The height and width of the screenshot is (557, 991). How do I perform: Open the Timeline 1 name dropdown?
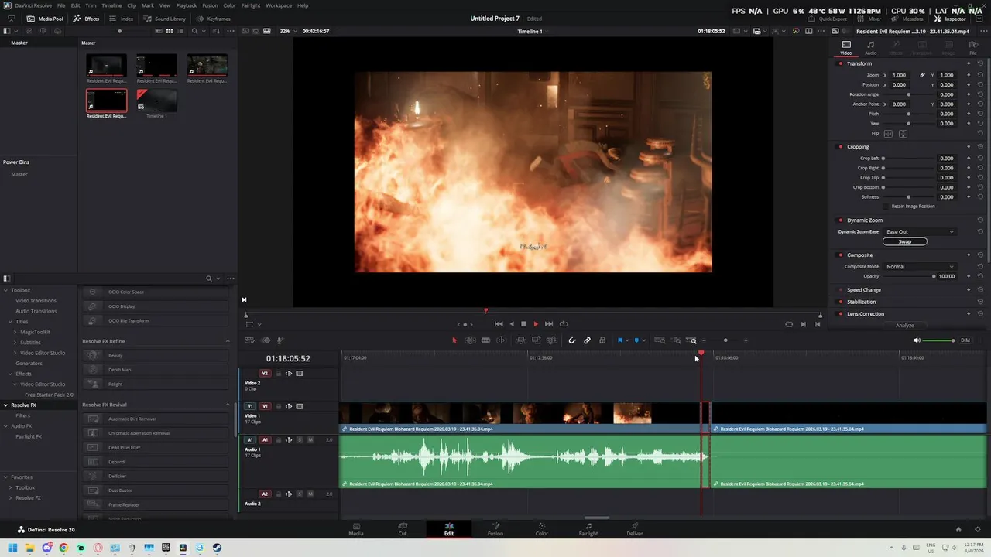pos(532,31)
